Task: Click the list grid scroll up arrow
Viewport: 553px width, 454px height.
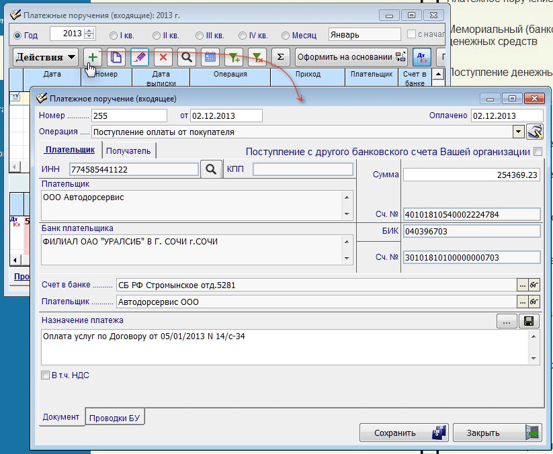Action: click(x=437, y=74)
